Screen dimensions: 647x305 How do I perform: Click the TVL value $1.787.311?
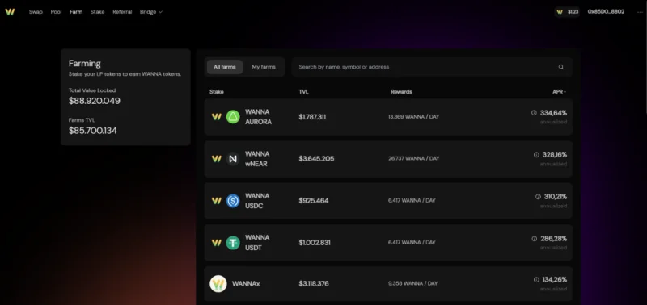(312, 117)
